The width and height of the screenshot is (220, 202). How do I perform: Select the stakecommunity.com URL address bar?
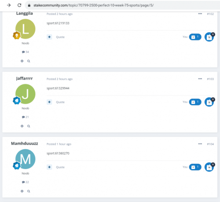point(93,5)
